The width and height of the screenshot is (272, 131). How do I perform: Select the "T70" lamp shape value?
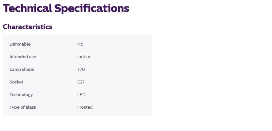[x=81, y=69]
